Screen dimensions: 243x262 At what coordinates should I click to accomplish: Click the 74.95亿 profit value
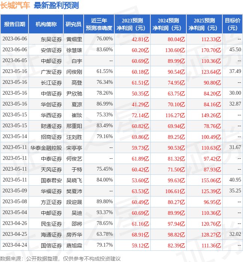tap(176, 83)
